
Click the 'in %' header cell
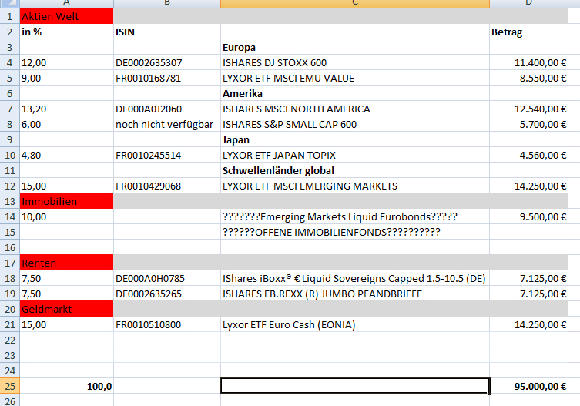[66, 32]
